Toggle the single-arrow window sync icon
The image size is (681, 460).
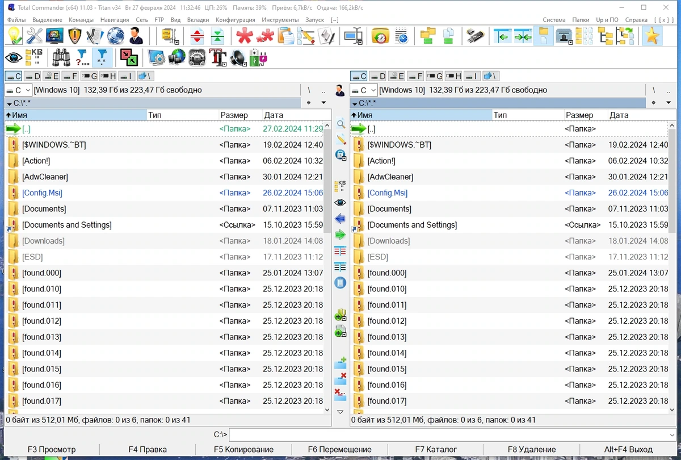(x=503, y=36)
